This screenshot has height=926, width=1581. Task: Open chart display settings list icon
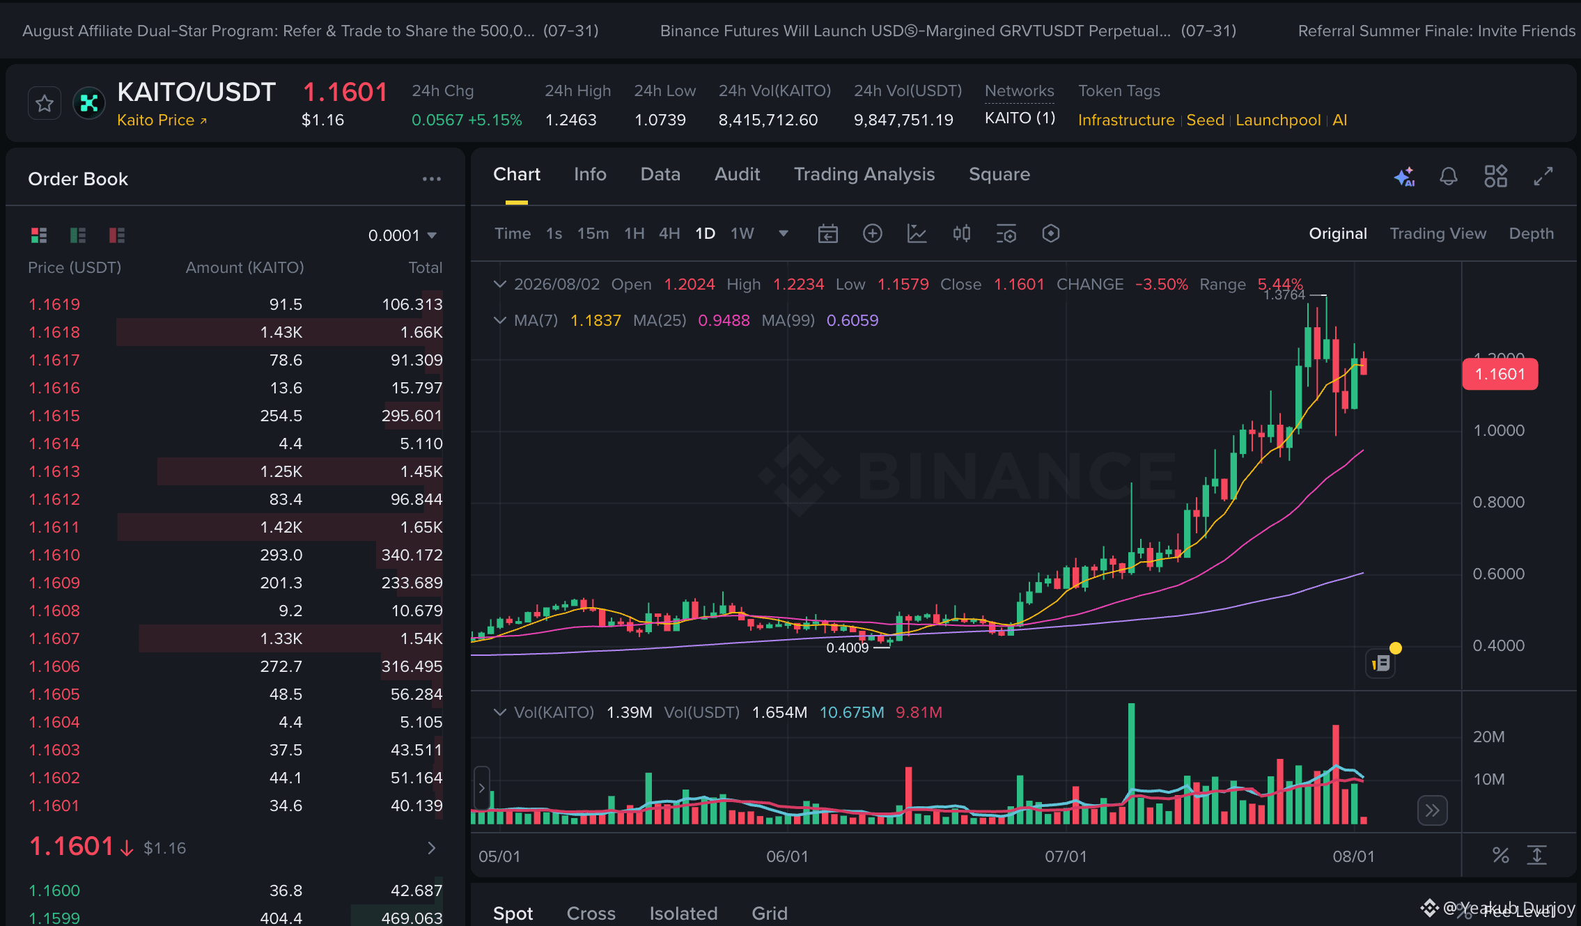pyautogui.click(x=1006, y=233)
